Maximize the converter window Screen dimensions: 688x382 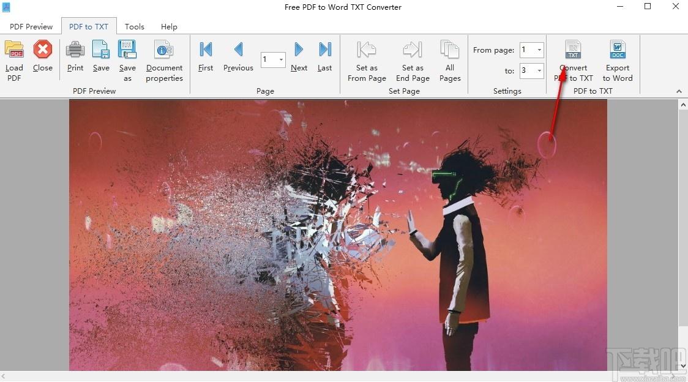coord(647,7)
